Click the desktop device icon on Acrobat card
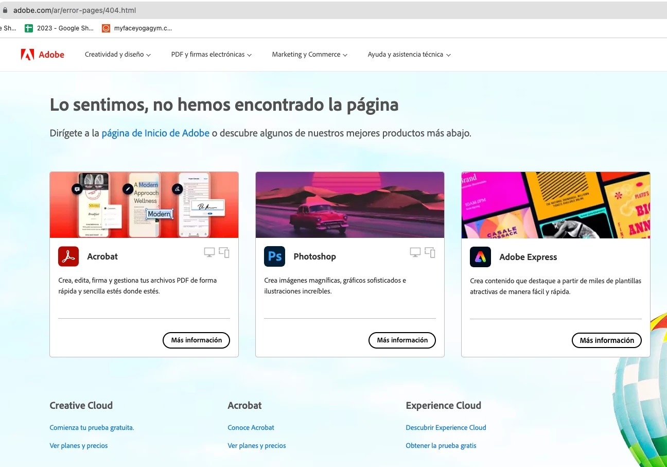Image resolution: width=667 pixels, height=467 pixels. tap(209, 252)
